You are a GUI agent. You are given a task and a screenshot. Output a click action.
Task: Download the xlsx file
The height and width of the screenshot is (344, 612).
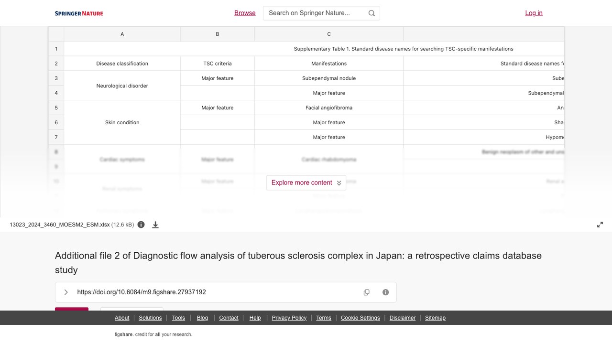tap(155, 225)
